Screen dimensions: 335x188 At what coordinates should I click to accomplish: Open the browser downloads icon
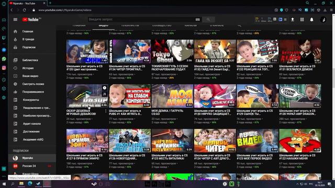point(325,10)
